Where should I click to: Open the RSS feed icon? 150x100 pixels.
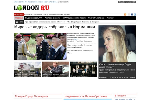pos(125,14)
